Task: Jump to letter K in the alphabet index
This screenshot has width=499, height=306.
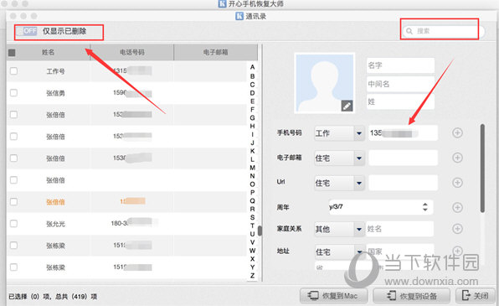Action: coord(252,151)
